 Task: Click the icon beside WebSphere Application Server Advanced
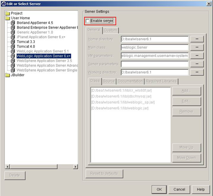coord(13,65)
